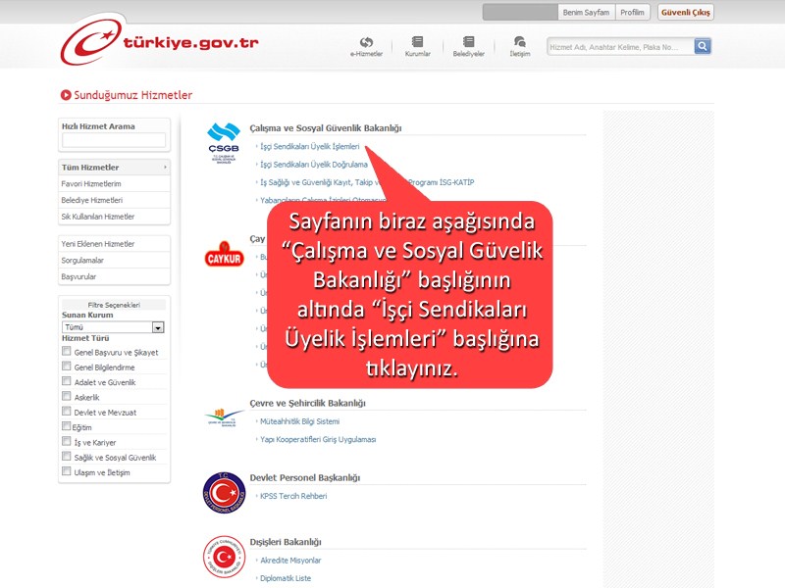This screenshot has width=785, height=588.
Task: Toggle the Genel Başvuru ve Şikayet checkbox
Action: (66, 352)
